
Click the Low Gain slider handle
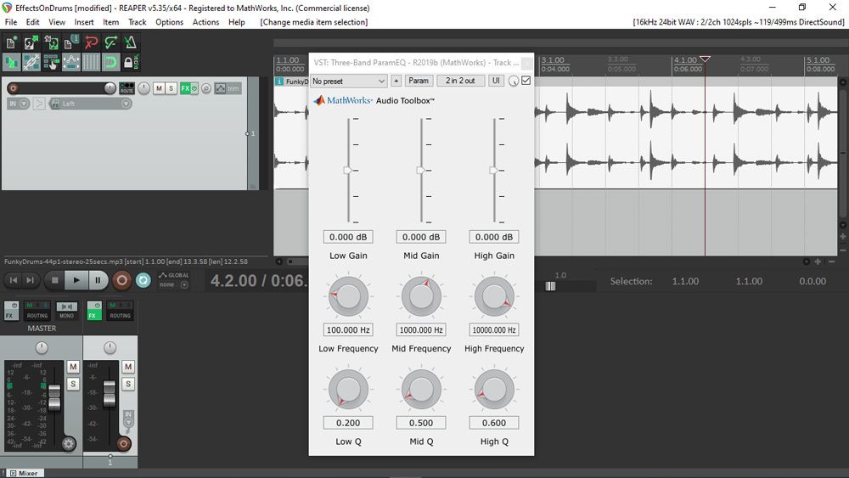click(x=347, y=171)
